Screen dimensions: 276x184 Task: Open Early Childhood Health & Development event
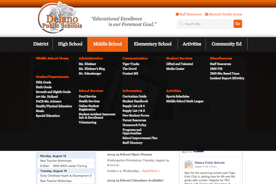tap(66, 176)
